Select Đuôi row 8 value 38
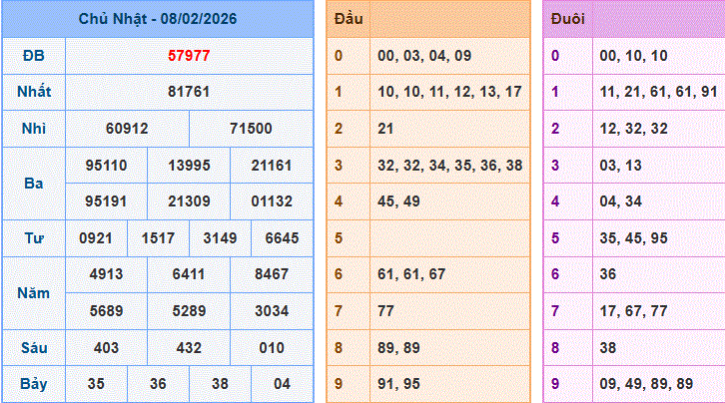Image resolution: width=725 pixels, height=403 pixels. coord(608,347)
